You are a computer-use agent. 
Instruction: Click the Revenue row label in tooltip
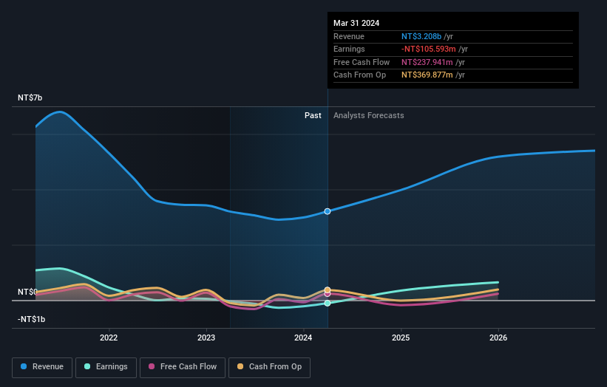click(x=349, y=36)
